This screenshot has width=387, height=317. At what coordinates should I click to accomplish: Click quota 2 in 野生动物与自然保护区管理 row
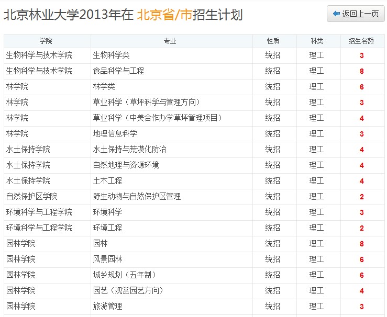361,197
